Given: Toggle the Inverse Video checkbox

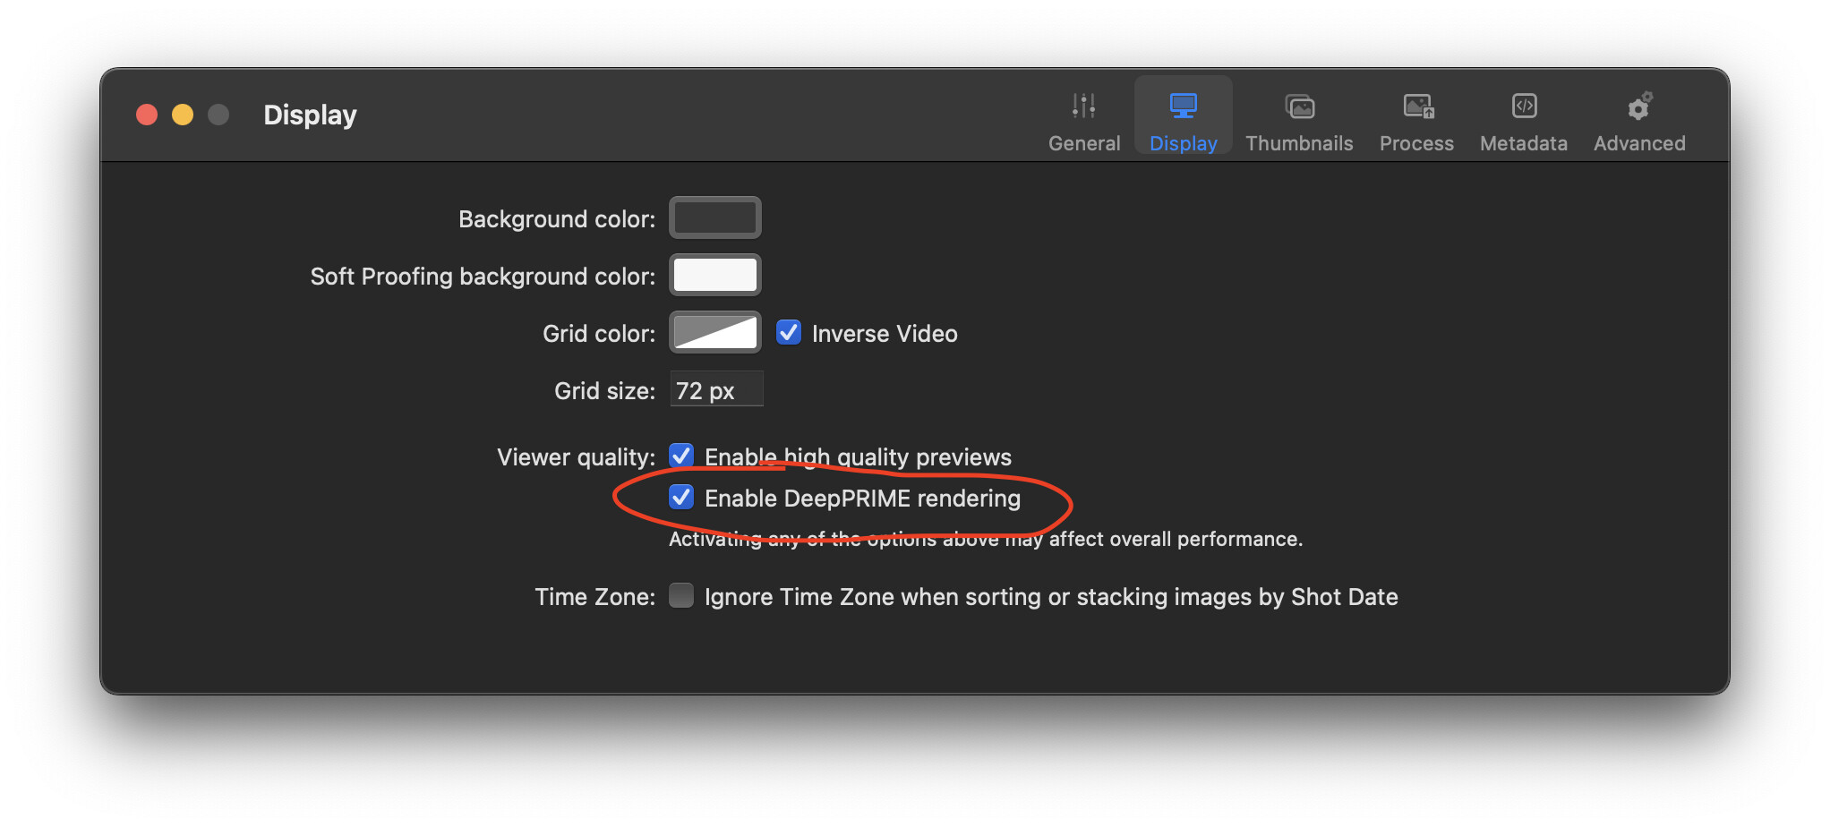Looking at the screenshot, I should 789,333.
